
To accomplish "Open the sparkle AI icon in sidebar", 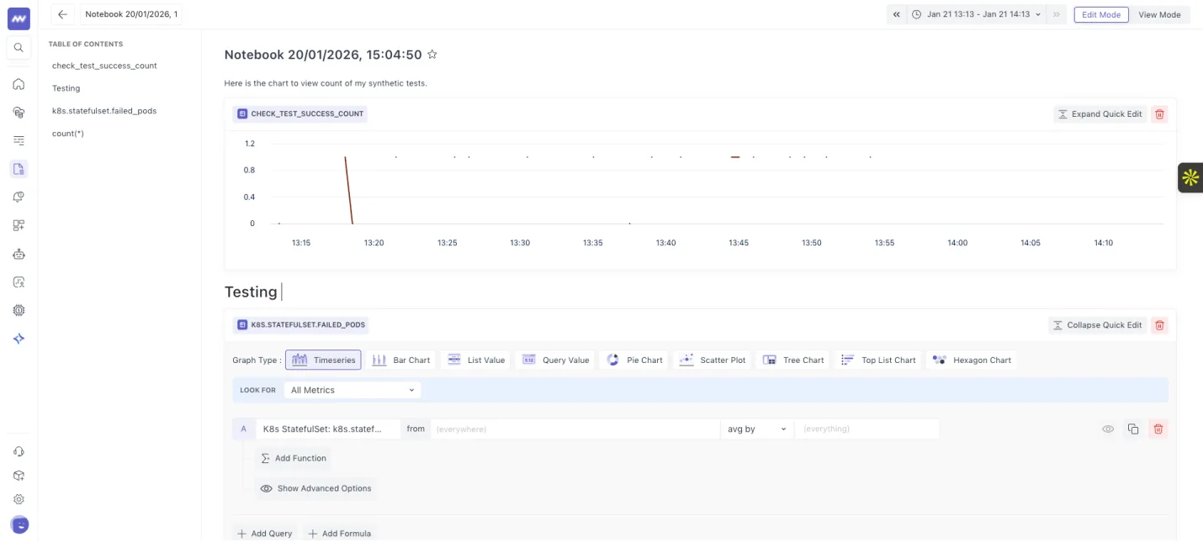I will point(19,339).
